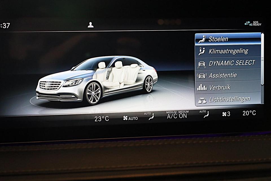Adjust the left 23°C temperature setting
The width and height of the screenshot is (271, 181).
tap(102, 119)
